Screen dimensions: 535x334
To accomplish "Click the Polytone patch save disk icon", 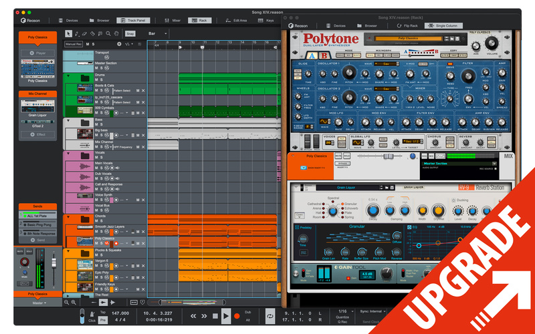I will pyautogui.click(x=457, y=39).
